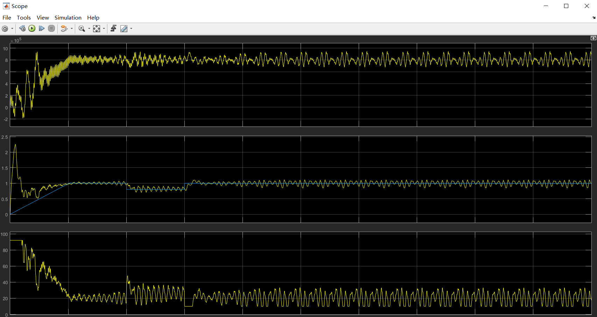Image resolution: width=597 pixels, height=317 pixels.
Task: Expand the Highlight Simulink Block dropdown arrow
Action: coord(72,29)
